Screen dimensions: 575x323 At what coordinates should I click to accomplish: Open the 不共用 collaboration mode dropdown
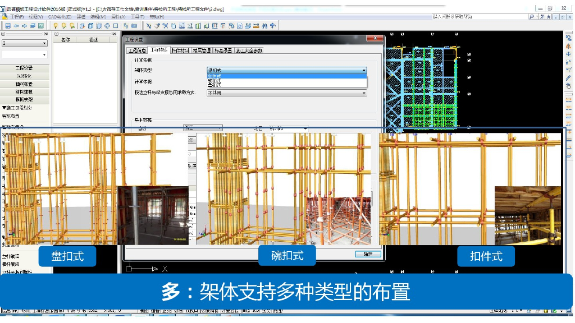pyautogui.click(x=287, y=93)
